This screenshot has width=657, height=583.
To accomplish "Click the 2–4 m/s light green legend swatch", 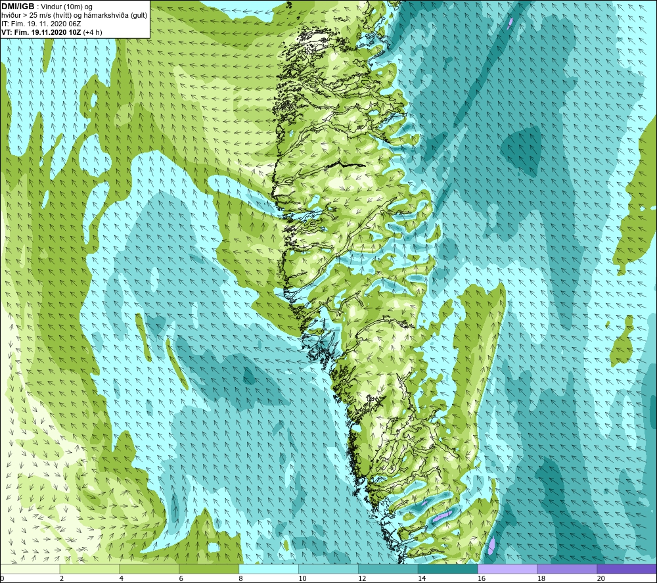I will (89, 569).
